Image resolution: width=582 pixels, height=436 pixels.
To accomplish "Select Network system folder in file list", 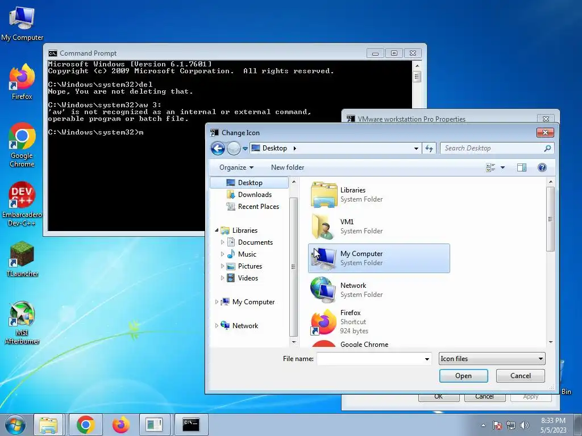I will click(x=379, y=290).
